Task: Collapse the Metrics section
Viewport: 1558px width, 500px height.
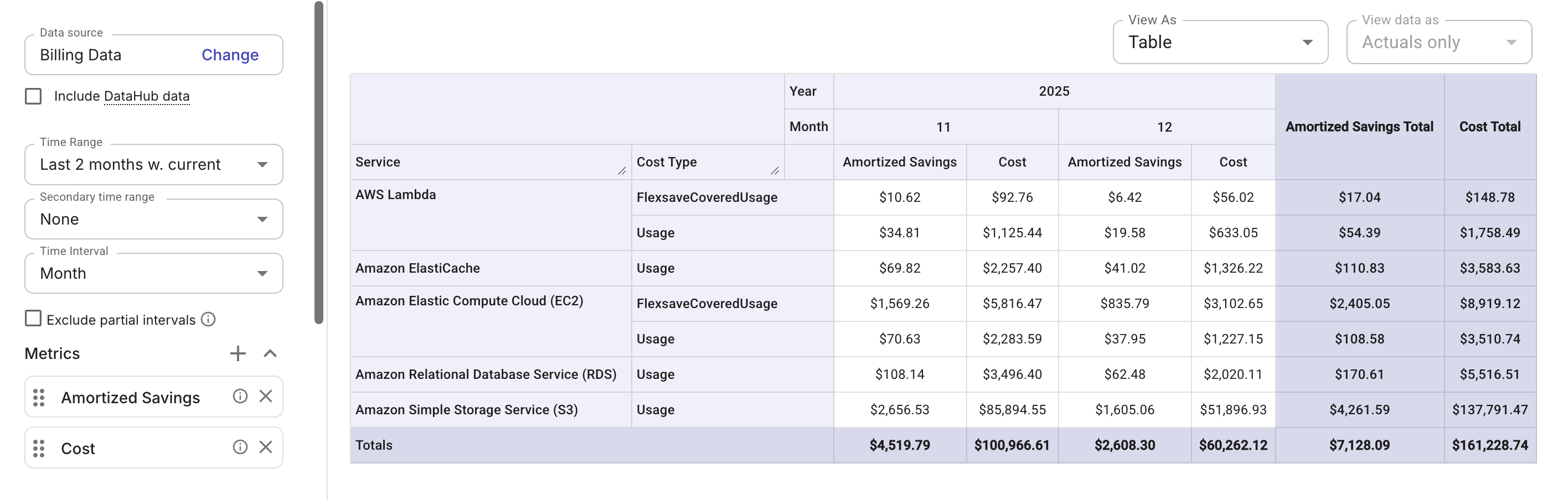Action: click(270, 353)
